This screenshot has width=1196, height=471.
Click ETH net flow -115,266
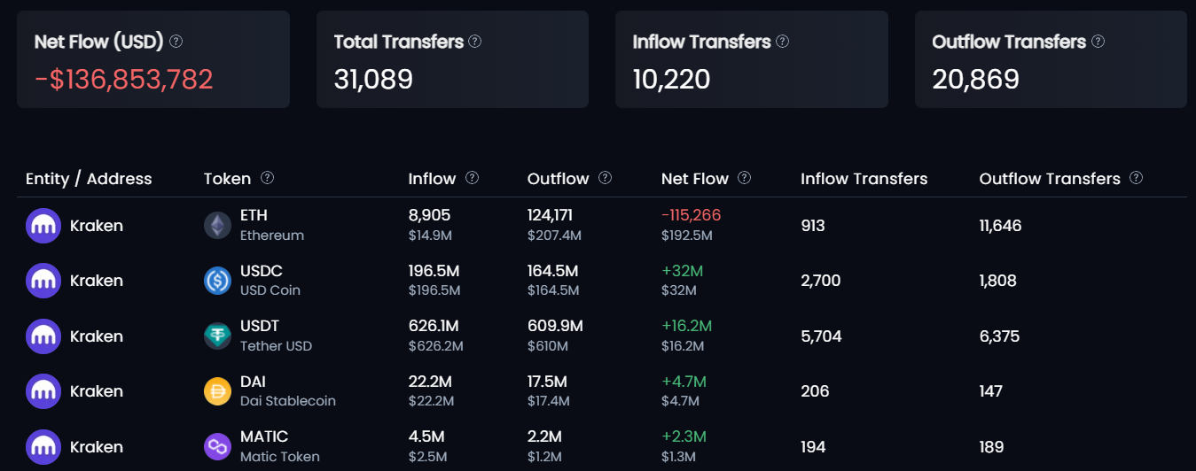tap(692, 215)
